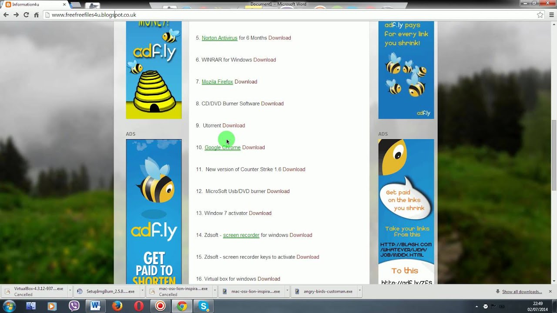Click the page vertical scrollbar thumb
The height and width of the screenshot is (313, 557).
point(554,154)
